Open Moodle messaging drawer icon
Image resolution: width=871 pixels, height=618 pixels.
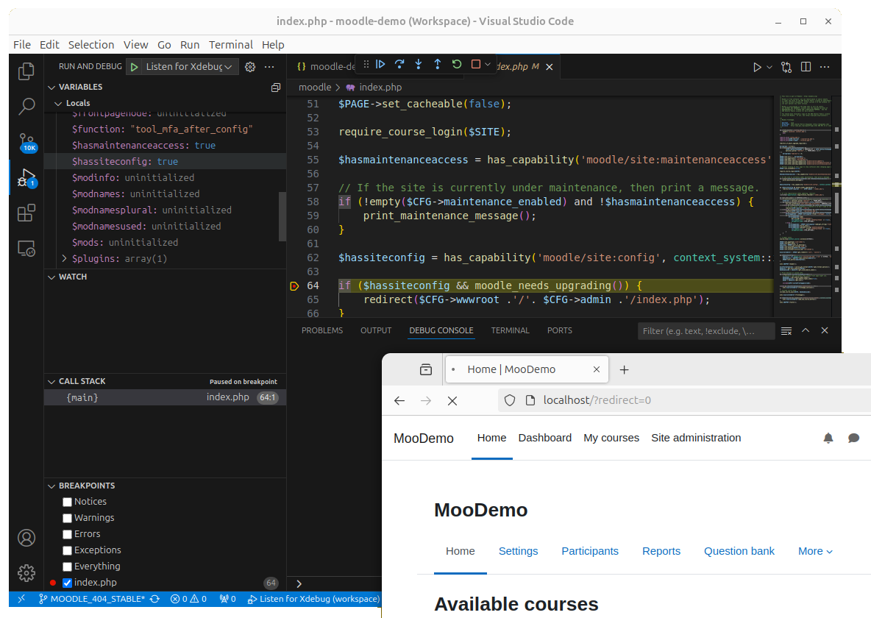click(854, 438)
